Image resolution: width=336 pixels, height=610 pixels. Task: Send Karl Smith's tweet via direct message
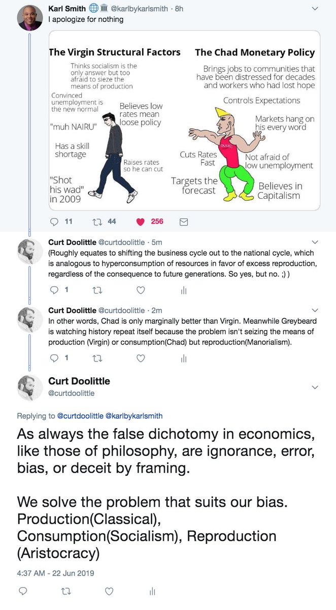point(184,222)
